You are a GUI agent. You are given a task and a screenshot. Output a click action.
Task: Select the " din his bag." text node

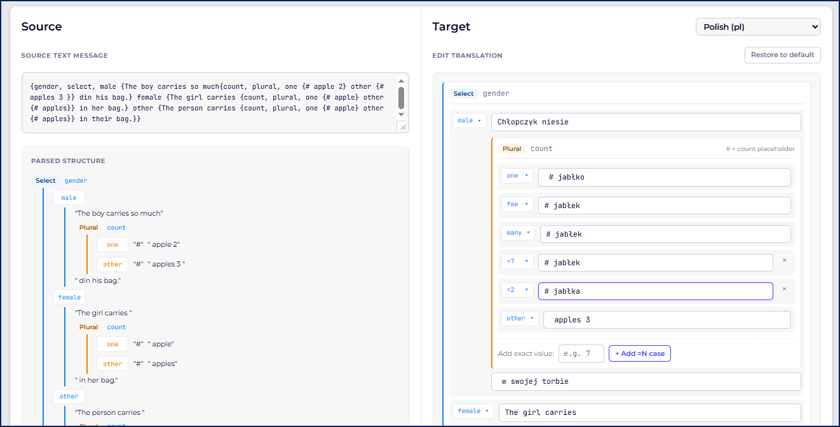[x=98, y=280]
